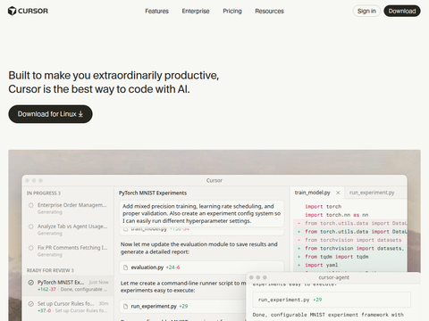The height and width of the screenshot is (321, 429).
Task: Open Analyze Tab vs Agent Usage... task
Action: (x=67, y=229)
